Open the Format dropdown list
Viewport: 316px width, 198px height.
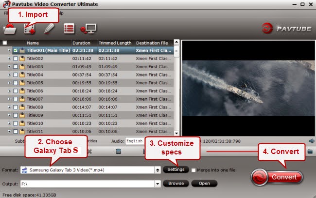[158, 170]
